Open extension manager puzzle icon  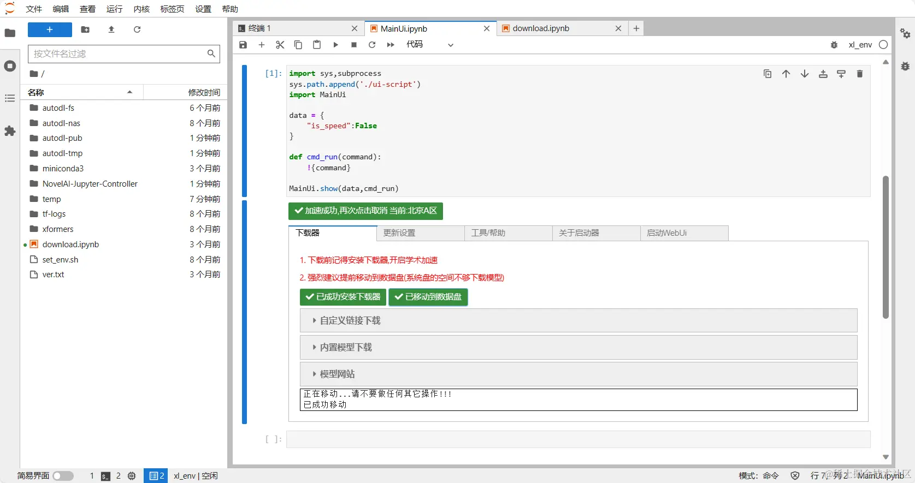pyautogui.click(x=10, y=131)
